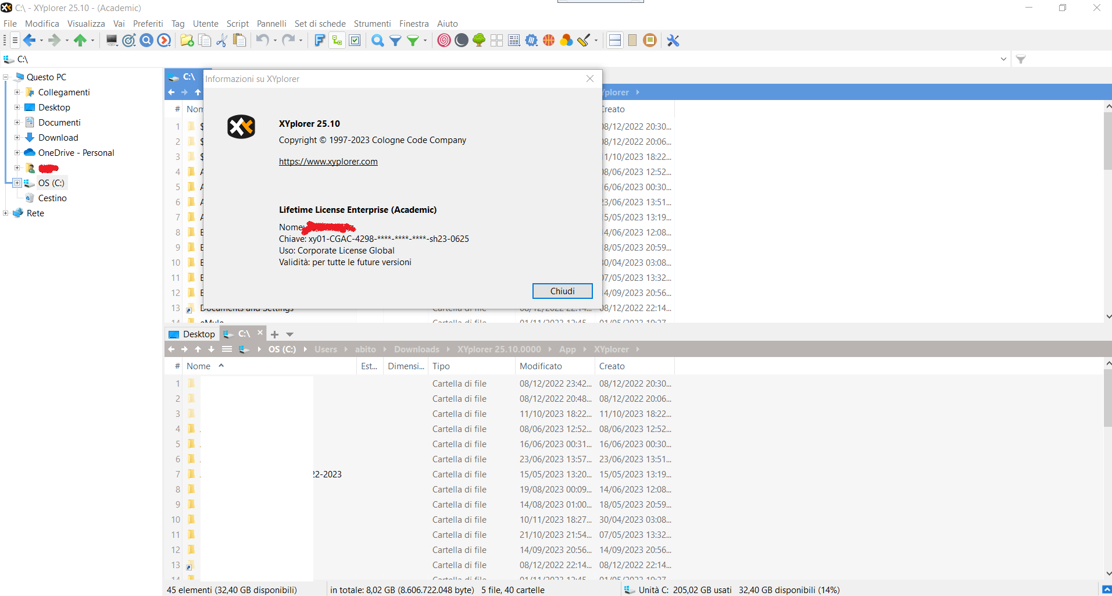
Task: Open the Modifica menu
Action: (42, 24)
